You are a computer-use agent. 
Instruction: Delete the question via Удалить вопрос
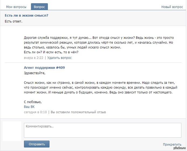pos(59,58)
